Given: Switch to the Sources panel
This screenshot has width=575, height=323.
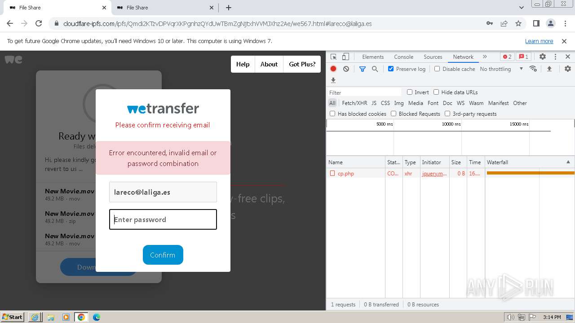Looking at the screenshot, I should click(433, 57).
